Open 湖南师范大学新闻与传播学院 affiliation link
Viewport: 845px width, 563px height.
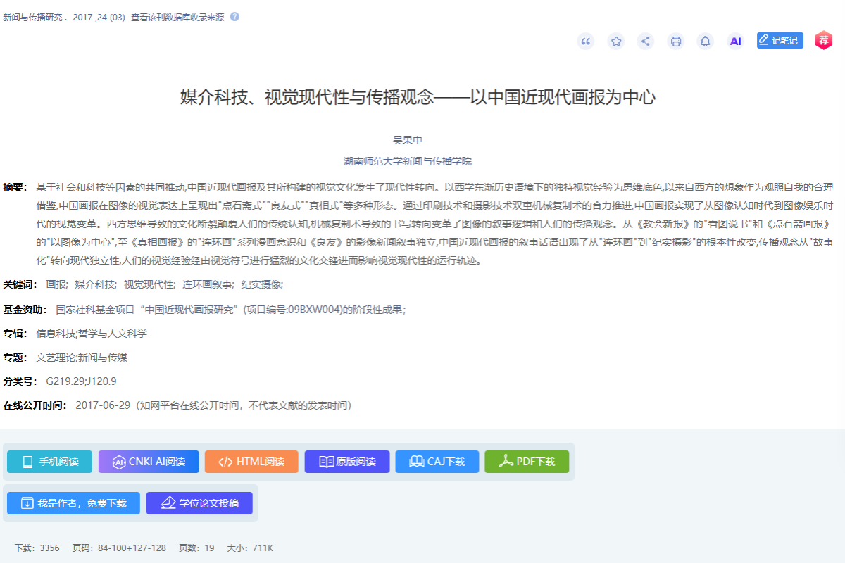407,161
